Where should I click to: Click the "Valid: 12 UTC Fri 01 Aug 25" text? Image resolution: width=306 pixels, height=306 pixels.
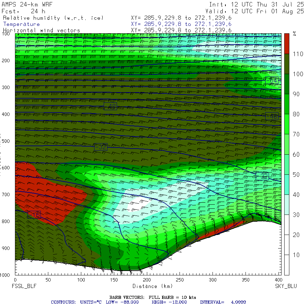click(255, 11)
